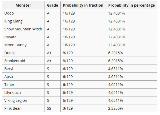This screenshot has width=160, height=115.
Task: Click the Monster column header
Action: pos(23,5)
